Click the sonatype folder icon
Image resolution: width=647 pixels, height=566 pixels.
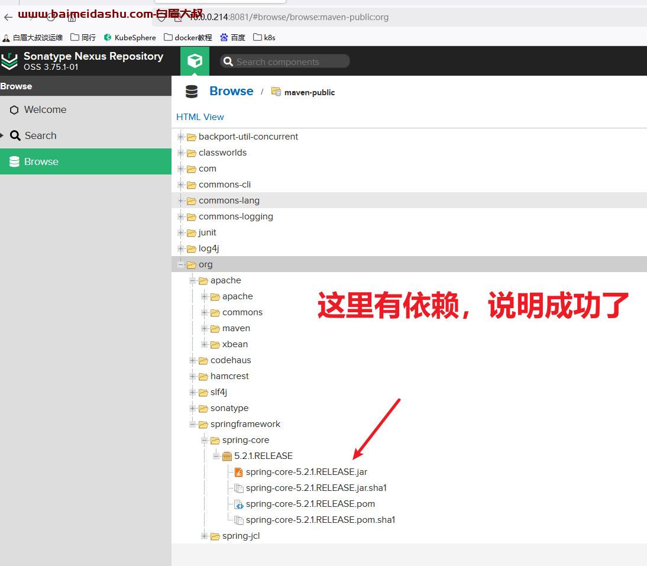click(x=203, y=409)
